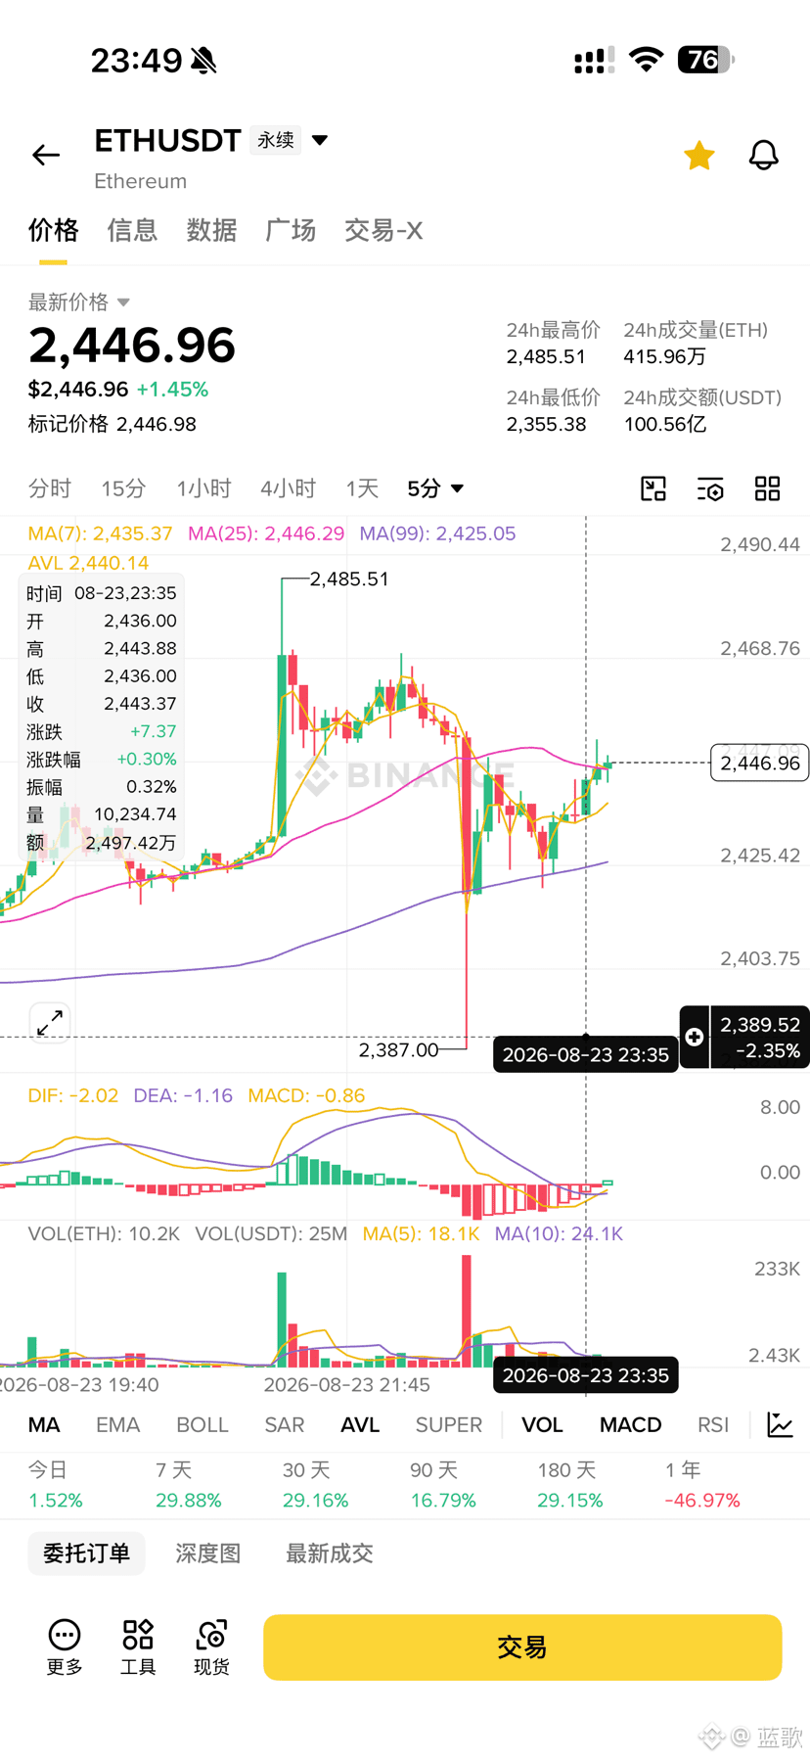Screen dimensions: 810x1762
Task: Tap the 2,485.51 high price marker on the chart
Action: pyautogui.click(x=349, y=580)
